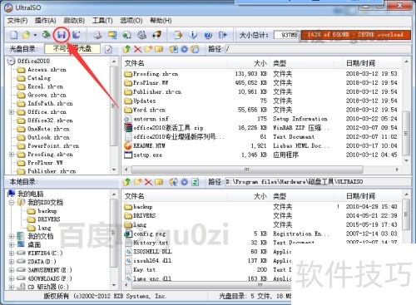Select the setup.exe file row
Viewport: 416px width, 305px height.
260,155
